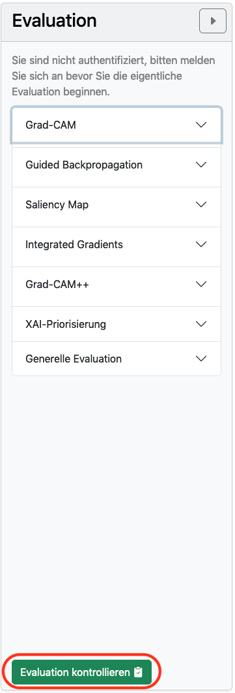Click the XAI-Priorisierung chevron arrow
The image size is (235, 693).
201,324
